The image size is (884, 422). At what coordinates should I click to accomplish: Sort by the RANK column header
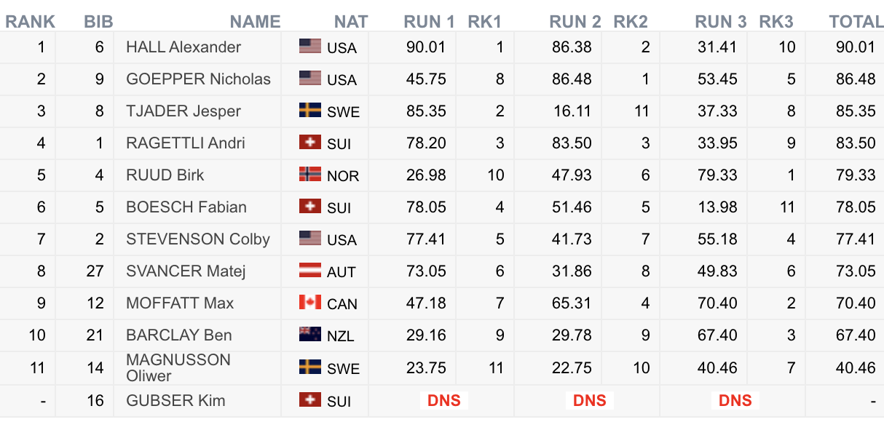tap(31, 22)
